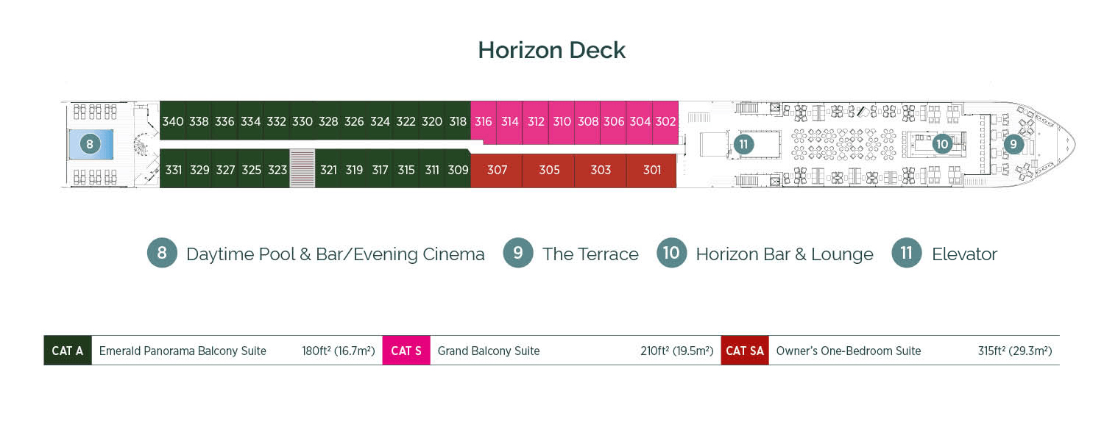The width and height of the screenshot is (1104, 441).
Task: Expand details for cabin 307
Action: click(x=496, y=170)
